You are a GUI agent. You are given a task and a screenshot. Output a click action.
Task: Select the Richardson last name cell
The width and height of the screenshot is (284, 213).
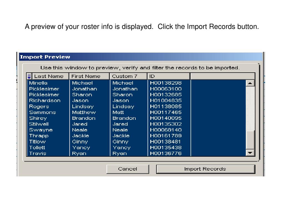[x=45, y=100]
